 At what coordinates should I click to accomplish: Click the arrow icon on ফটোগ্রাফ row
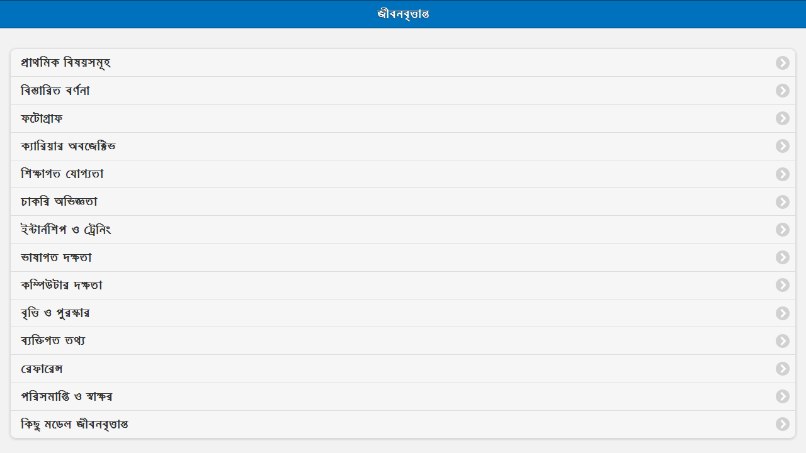point(783,118)
